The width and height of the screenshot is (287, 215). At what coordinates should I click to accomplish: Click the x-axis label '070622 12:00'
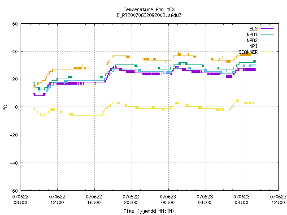point(57,200)
